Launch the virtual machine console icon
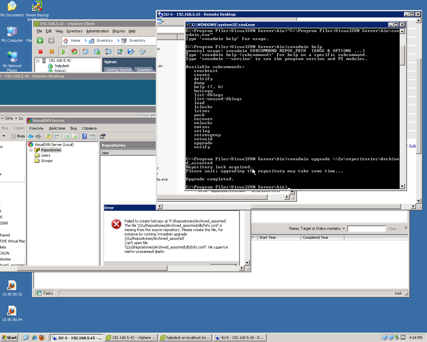Viewport: 427px width, 342px height. (120, 51)
